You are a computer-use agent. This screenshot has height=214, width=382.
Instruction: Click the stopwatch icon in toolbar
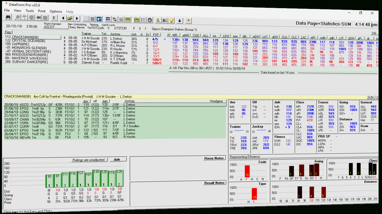click(150, 20)
